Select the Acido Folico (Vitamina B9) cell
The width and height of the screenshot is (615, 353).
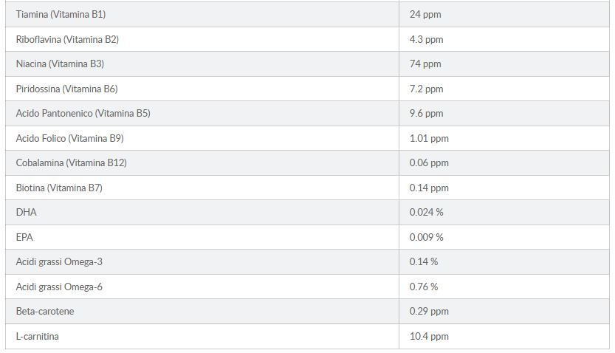coord(69,138)
